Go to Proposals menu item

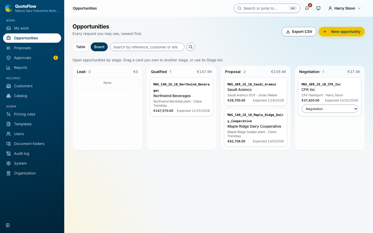pos(32,48)
